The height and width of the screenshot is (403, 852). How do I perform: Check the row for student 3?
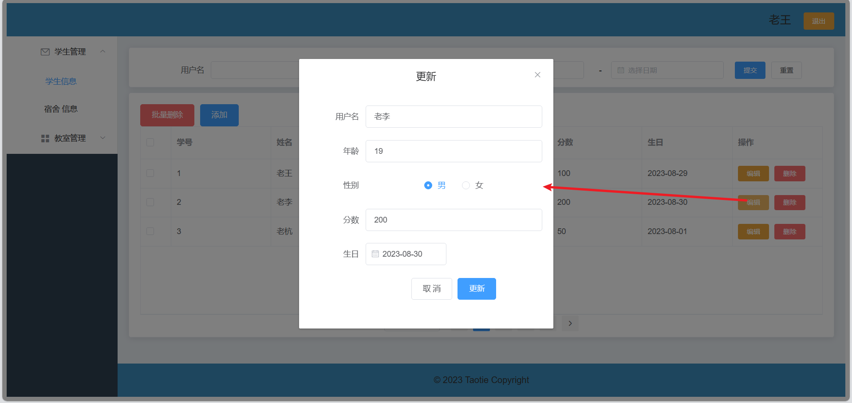[x=150, y=231]
